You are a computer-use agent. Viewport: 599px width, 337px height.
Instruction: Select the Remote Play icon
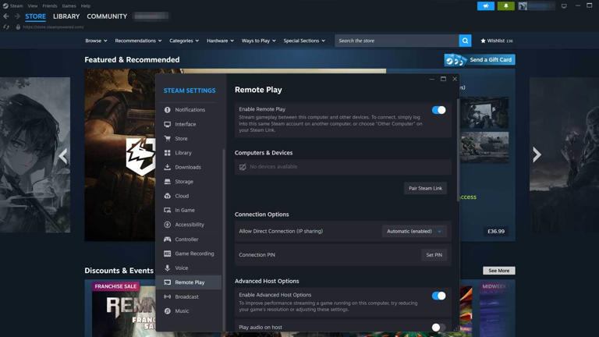[168, 282]
